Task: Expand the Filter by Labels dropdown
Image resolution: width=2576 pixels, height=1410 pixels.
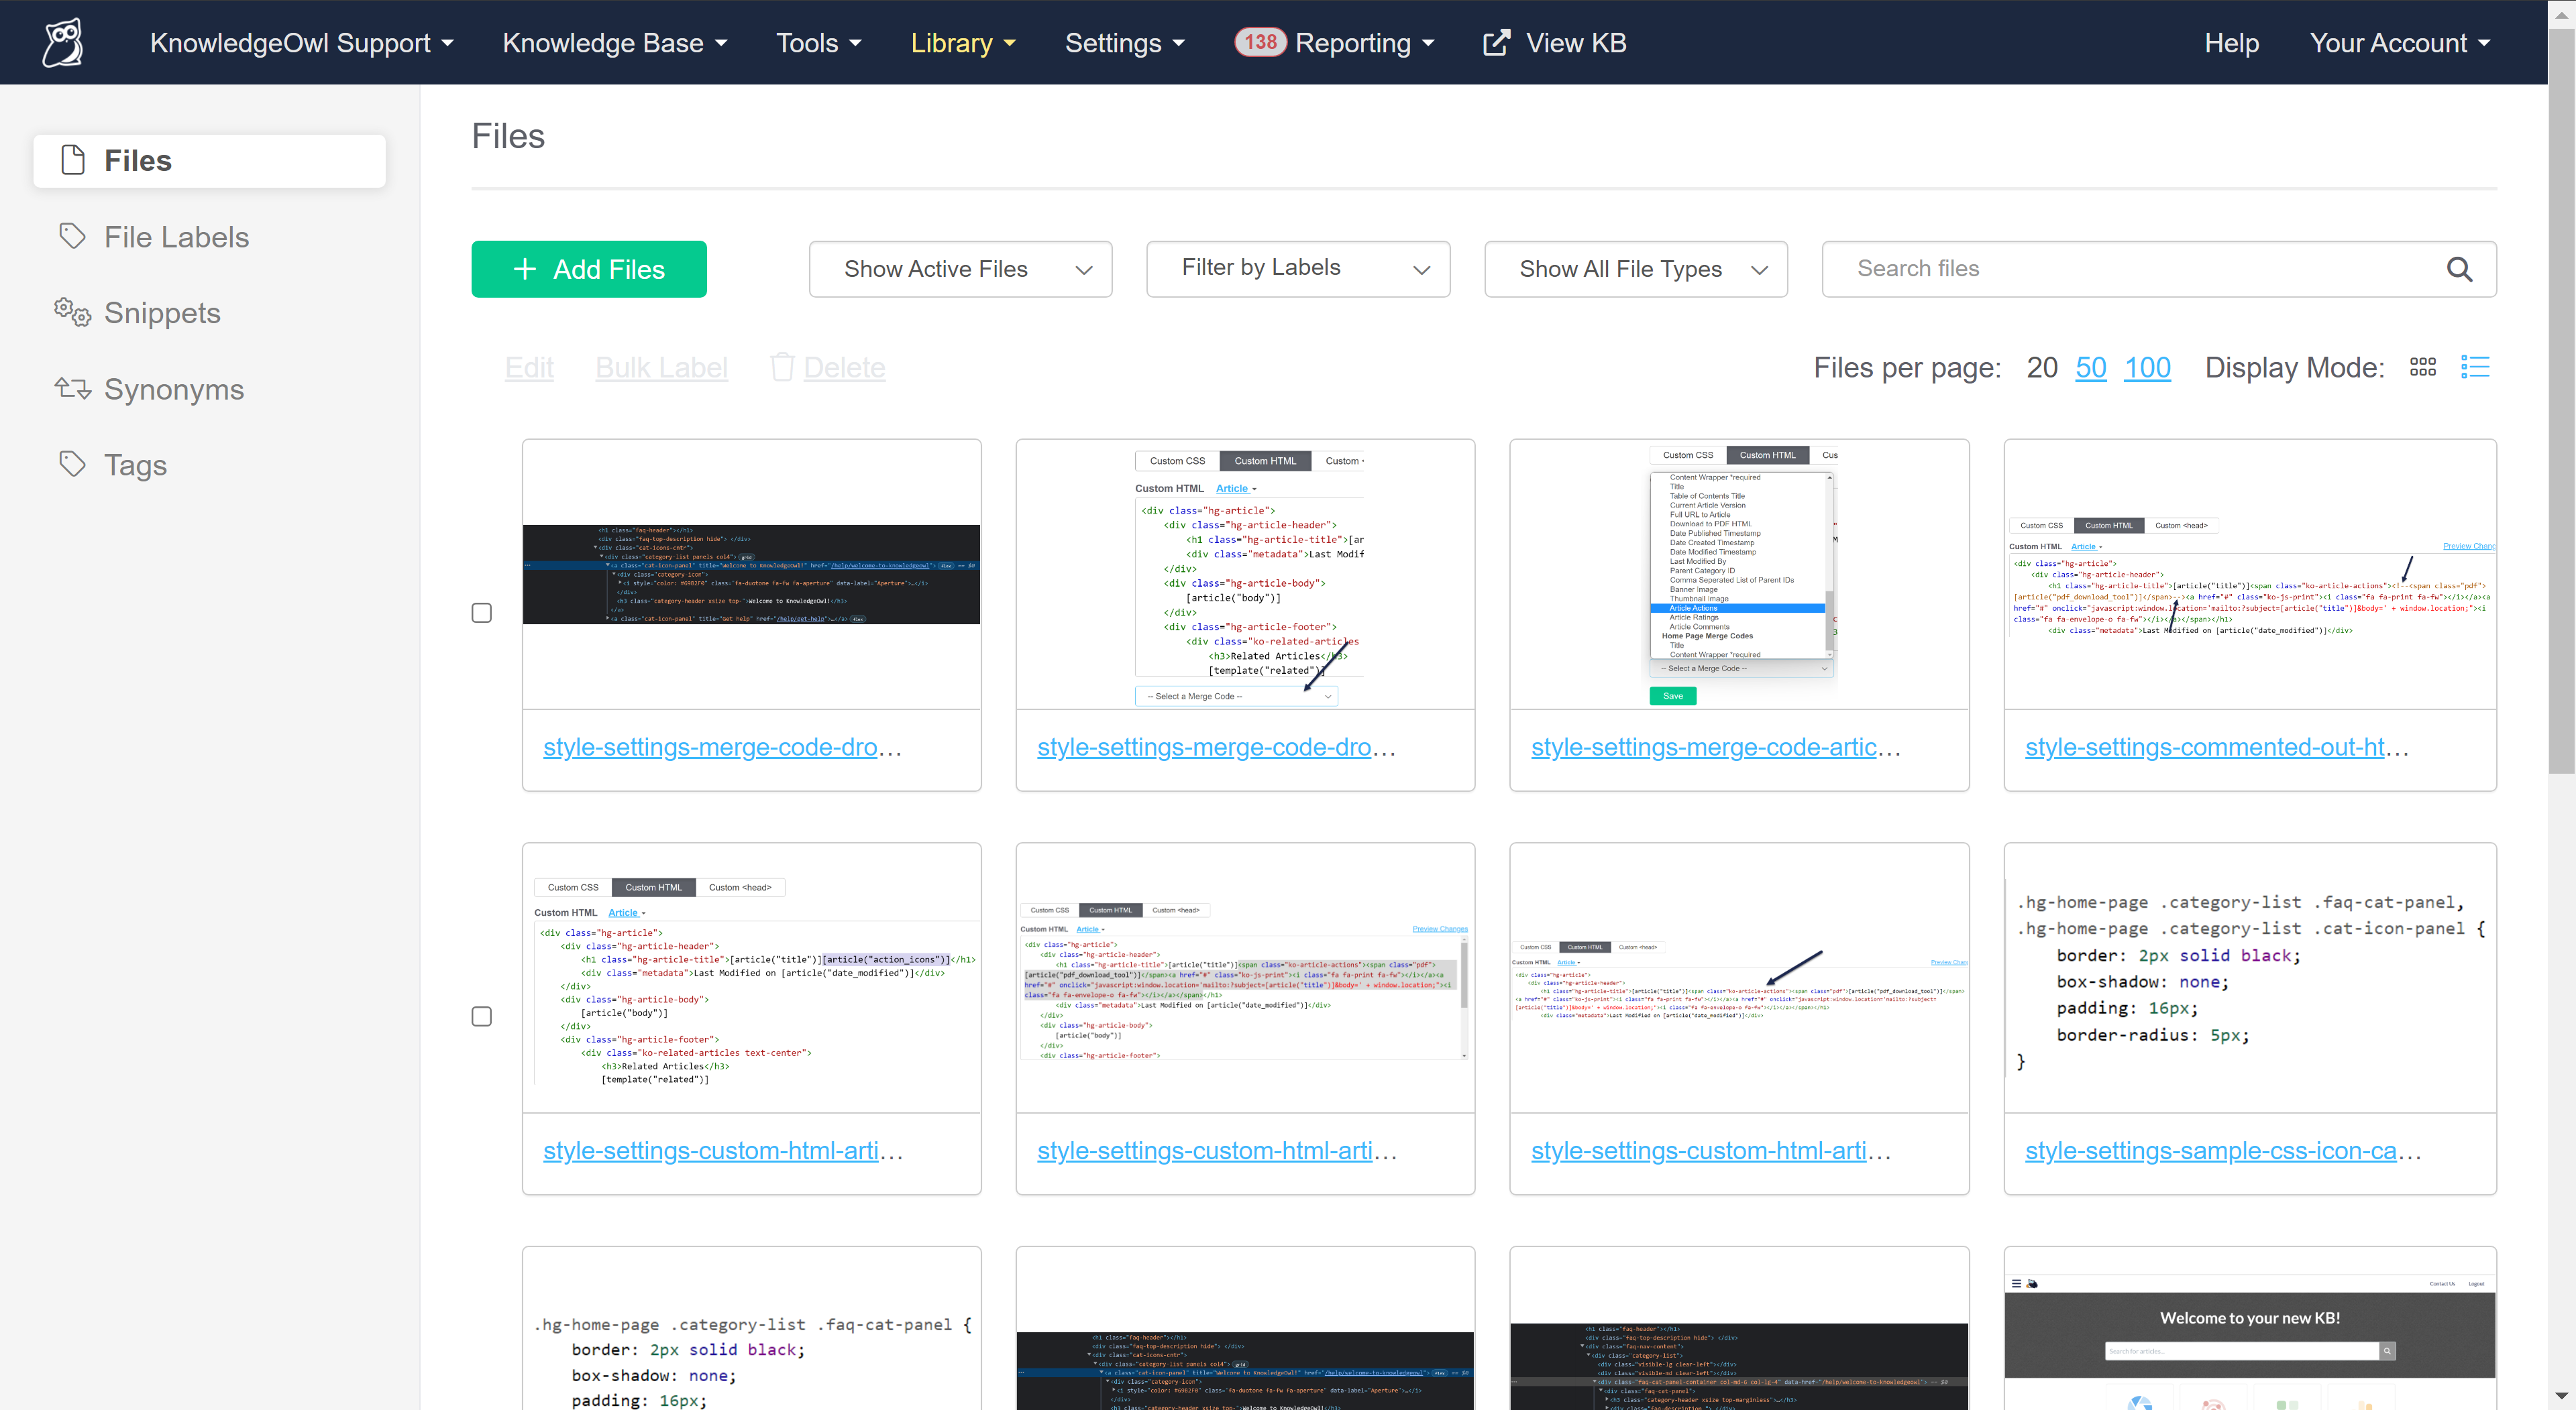Action: [x=1298, y=269]
